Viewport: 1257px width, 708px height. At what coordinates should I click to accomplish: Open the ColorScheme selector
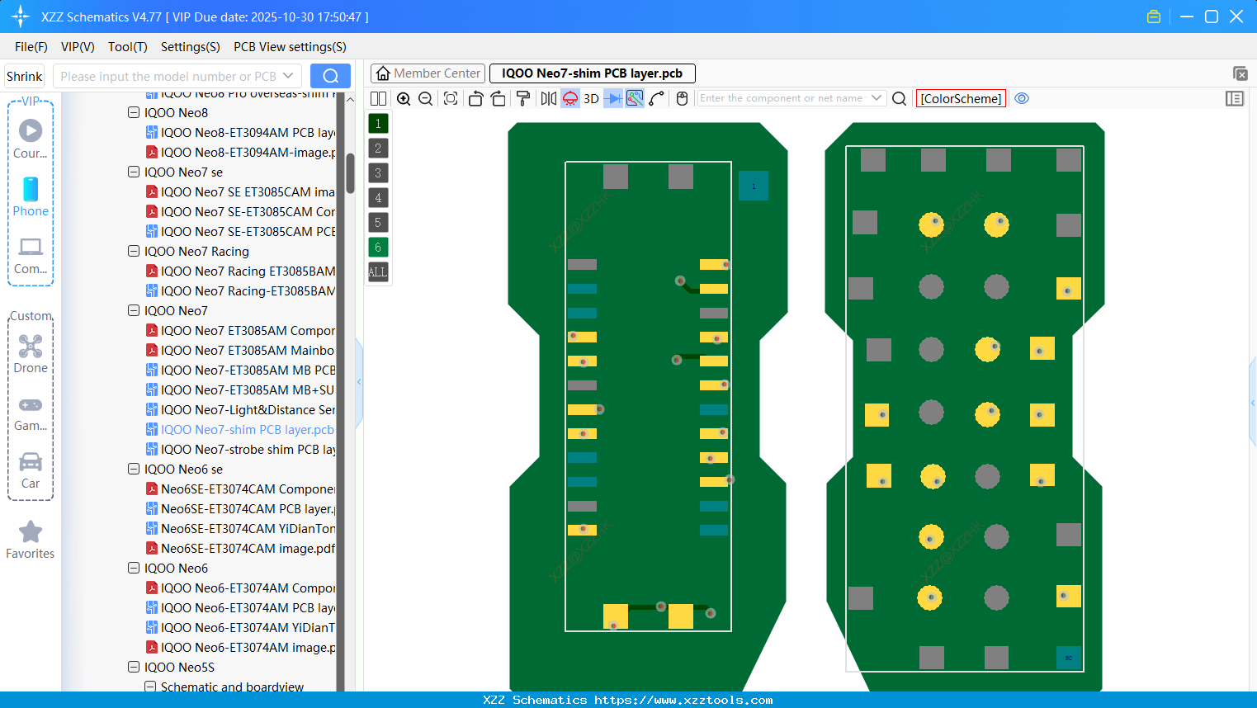(x=960, y=98)
